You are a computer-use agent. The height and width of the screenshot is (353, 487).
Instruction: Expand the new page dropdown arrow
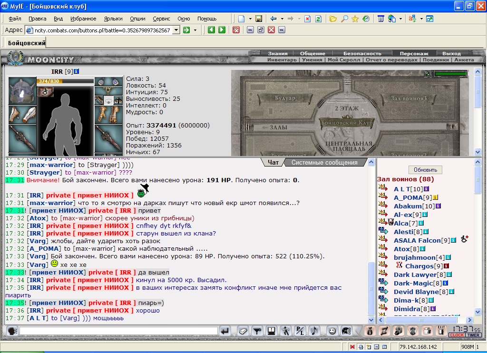[250, 19]
